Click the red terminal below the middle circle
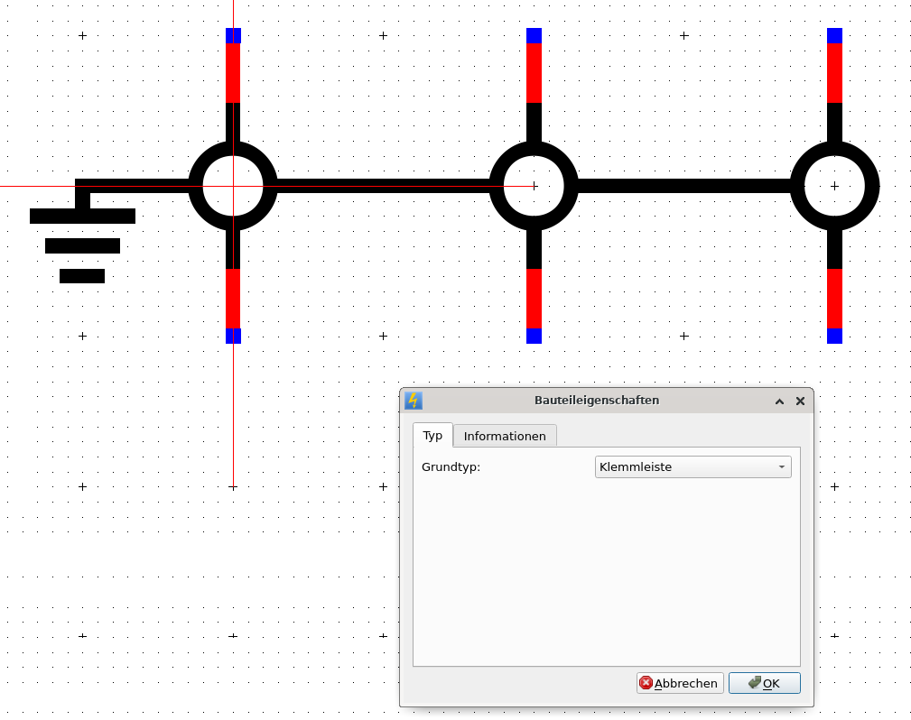The image size is (911, 720). (534, 298)
